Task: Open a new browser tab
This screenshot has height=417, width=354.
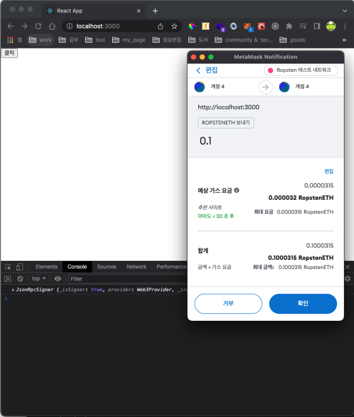Action: [155, 11]
